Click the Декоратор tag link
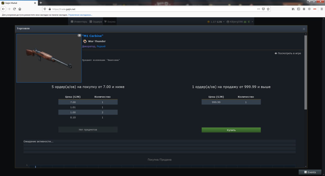The image size is (325, 176). 88,46
